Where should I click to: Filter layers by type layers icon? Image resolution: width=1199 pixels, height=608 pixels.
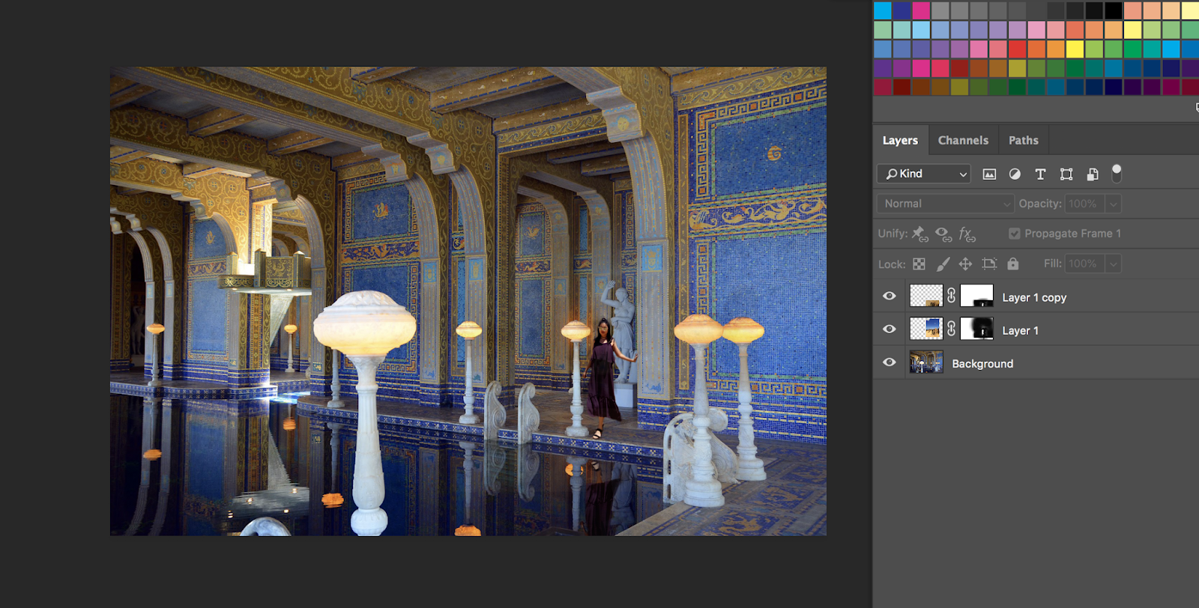tap(1040, 174)
